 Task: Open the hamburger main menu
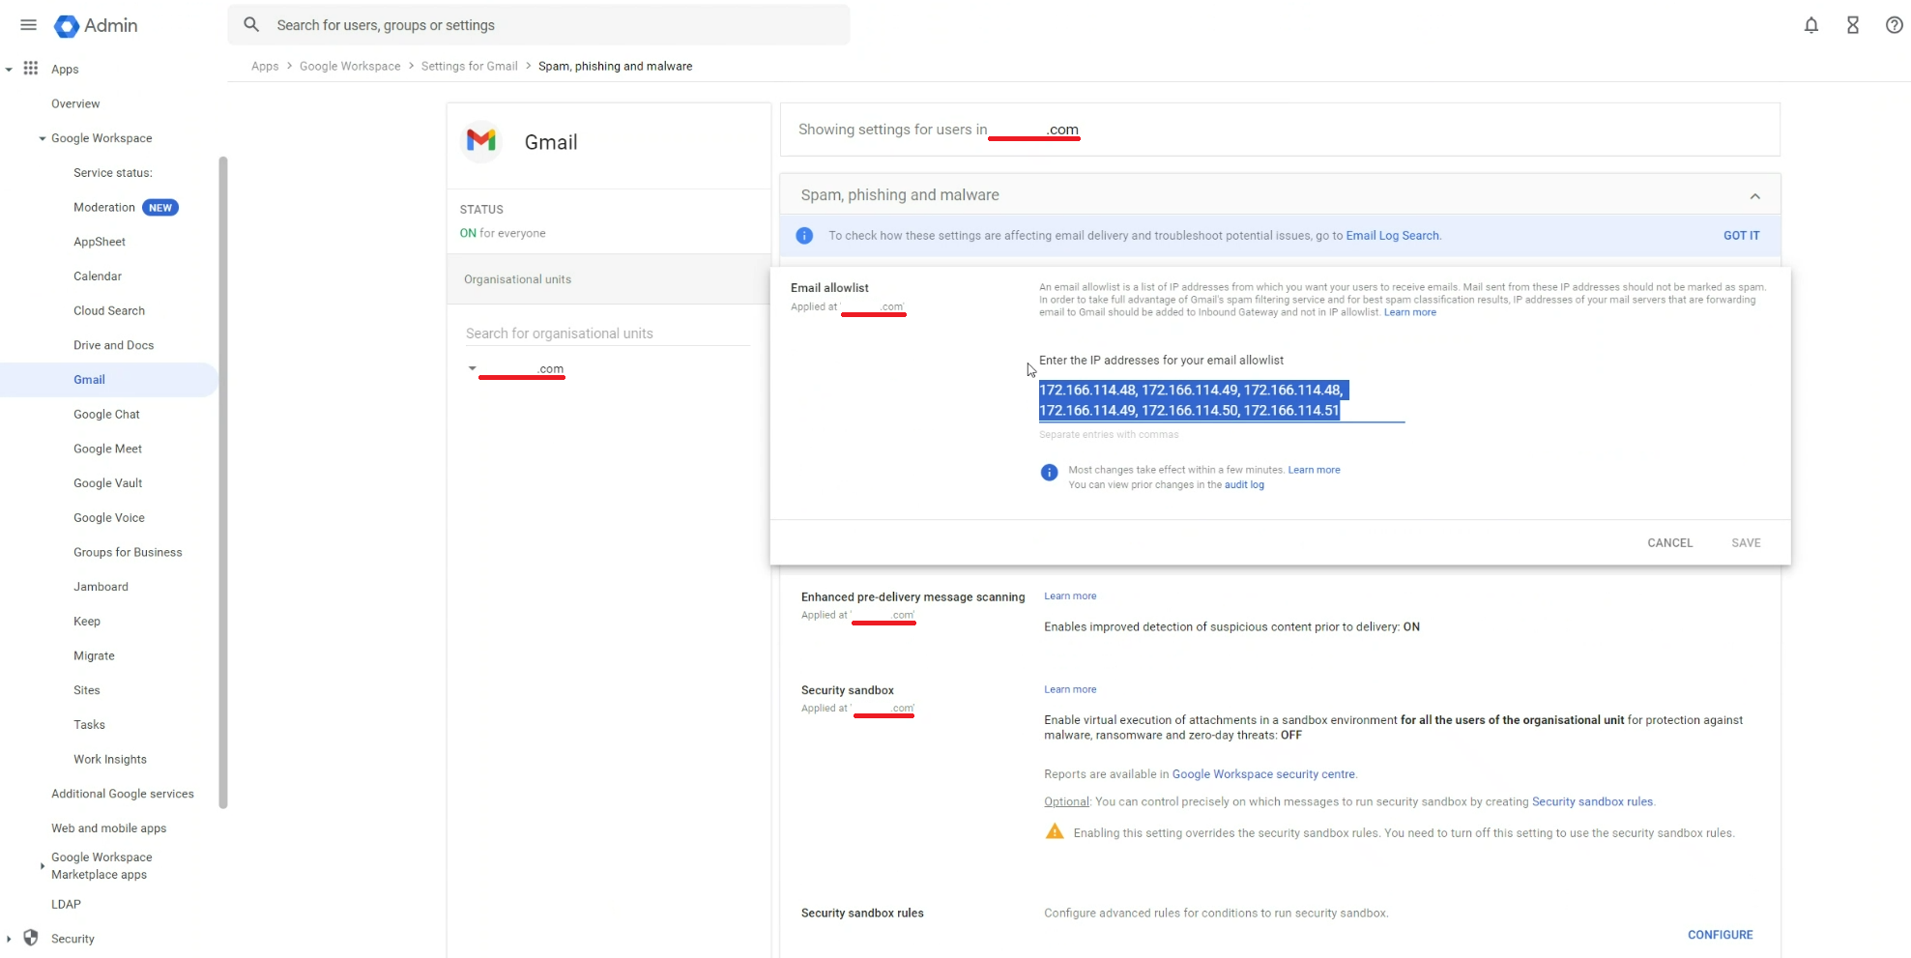click(28, 25)
